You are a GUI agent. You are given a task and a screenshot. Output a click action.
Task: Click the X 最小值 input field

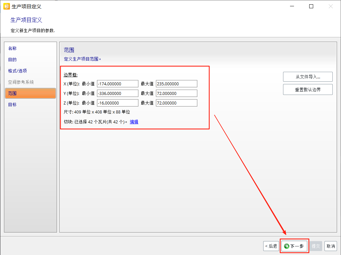[118, 84]
